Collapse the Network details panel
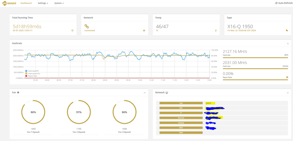 coord(288,93)
